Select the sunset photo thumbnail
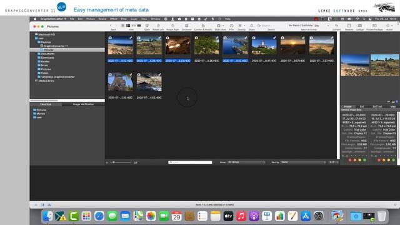400x225 pixels. point(293,45)
